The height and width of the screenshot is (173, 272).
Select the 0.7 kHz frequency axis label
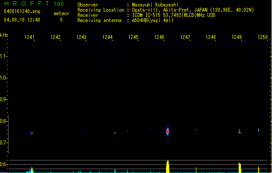click(4, 143)
